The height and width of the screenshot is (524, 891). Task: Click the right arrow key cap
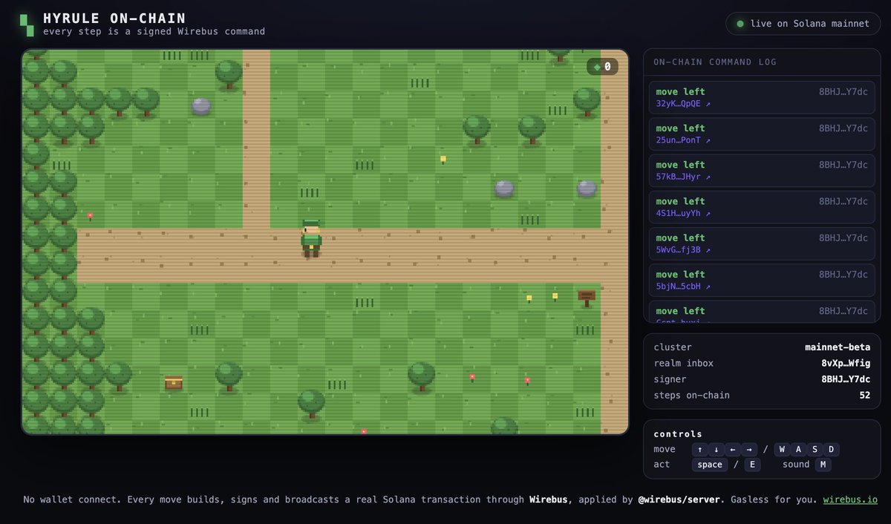tap(749, 449)
